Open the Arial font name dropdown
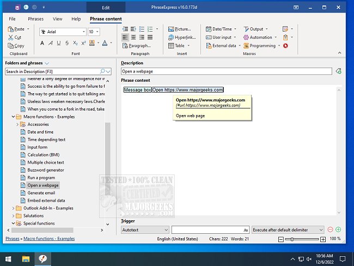 [x=83, y=32]
